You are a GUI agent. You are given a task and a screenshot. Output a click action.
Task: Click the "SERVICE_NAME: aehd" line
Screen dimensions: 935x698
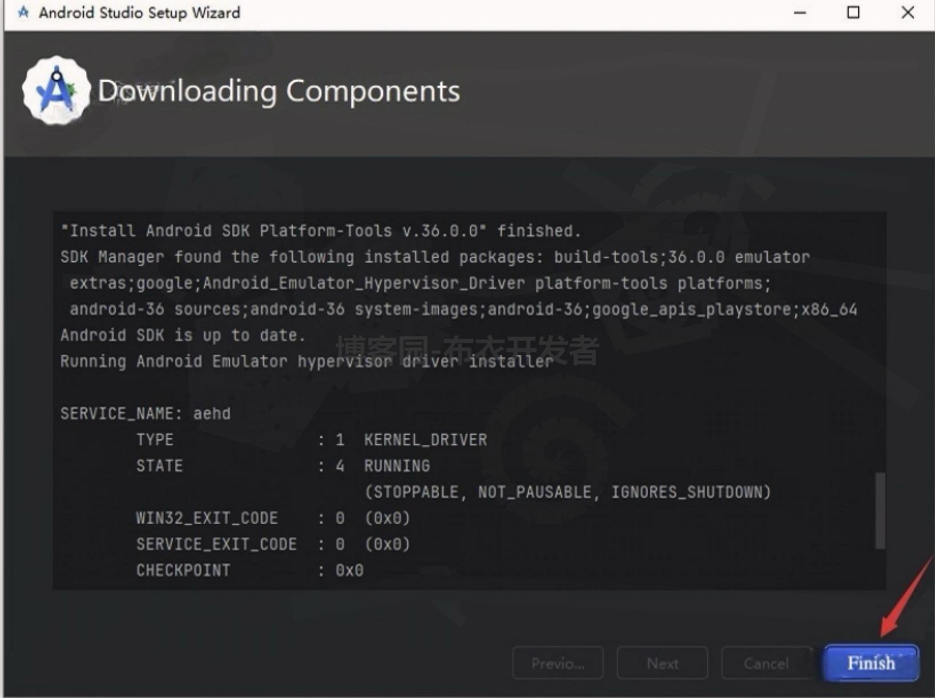point(146,413)
